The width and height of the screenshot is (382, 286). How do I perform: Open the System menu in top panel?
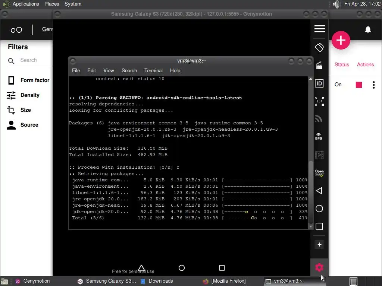73,4
